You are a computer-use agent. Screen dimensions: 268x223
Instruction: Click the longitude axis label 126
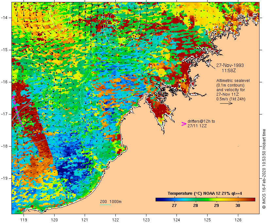238,220
